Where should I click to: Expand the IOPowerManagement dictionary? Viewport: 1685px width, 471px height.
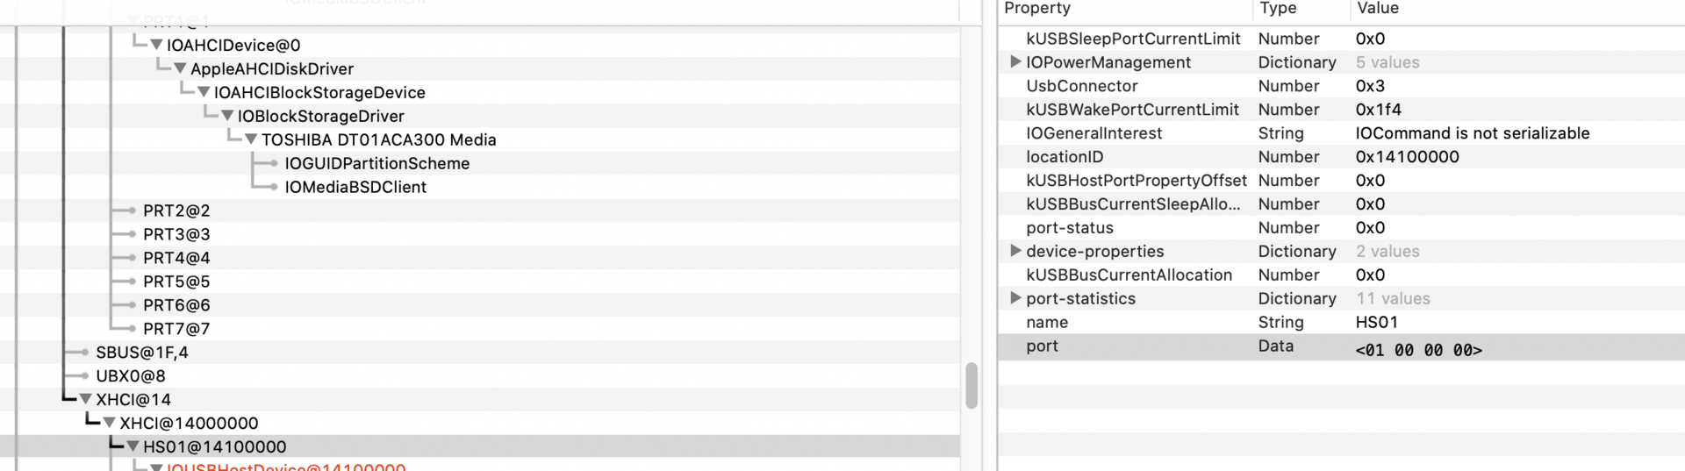click(1015, 62)
